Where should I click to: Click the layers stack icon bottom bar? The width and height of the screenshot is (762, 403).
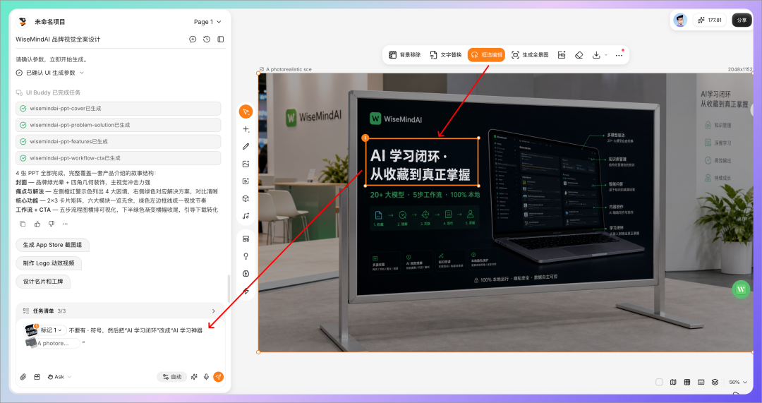(x=715, y=382)
